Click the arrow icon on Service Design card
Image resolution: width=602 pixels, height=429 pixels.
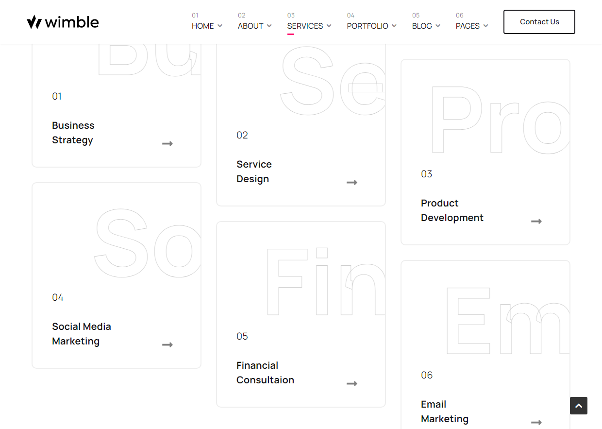point(352,183)
